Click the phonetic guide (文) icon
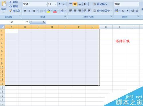 pos(62,11)
